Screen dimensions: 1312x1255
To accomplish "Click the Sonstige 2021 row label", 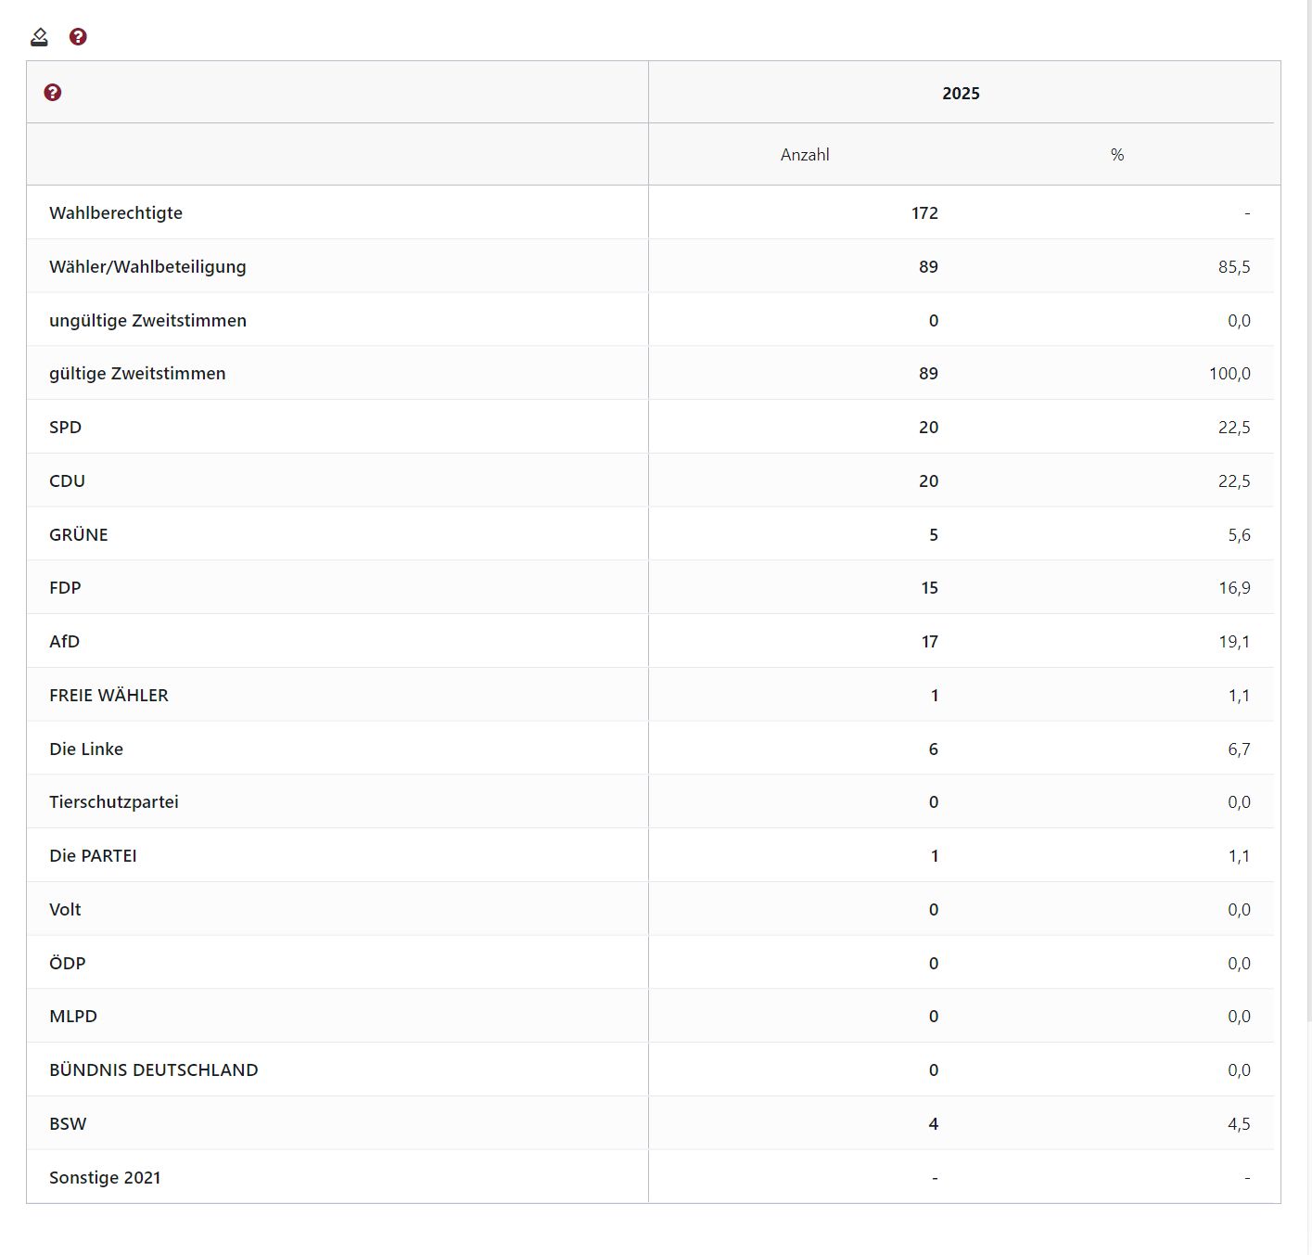I will tap(105, 1177).
